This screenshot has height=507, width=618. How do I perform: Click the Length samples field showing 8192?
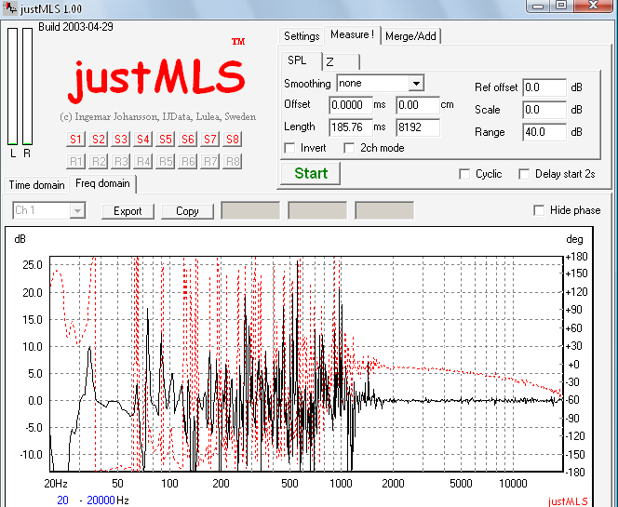tap(417, 127)
